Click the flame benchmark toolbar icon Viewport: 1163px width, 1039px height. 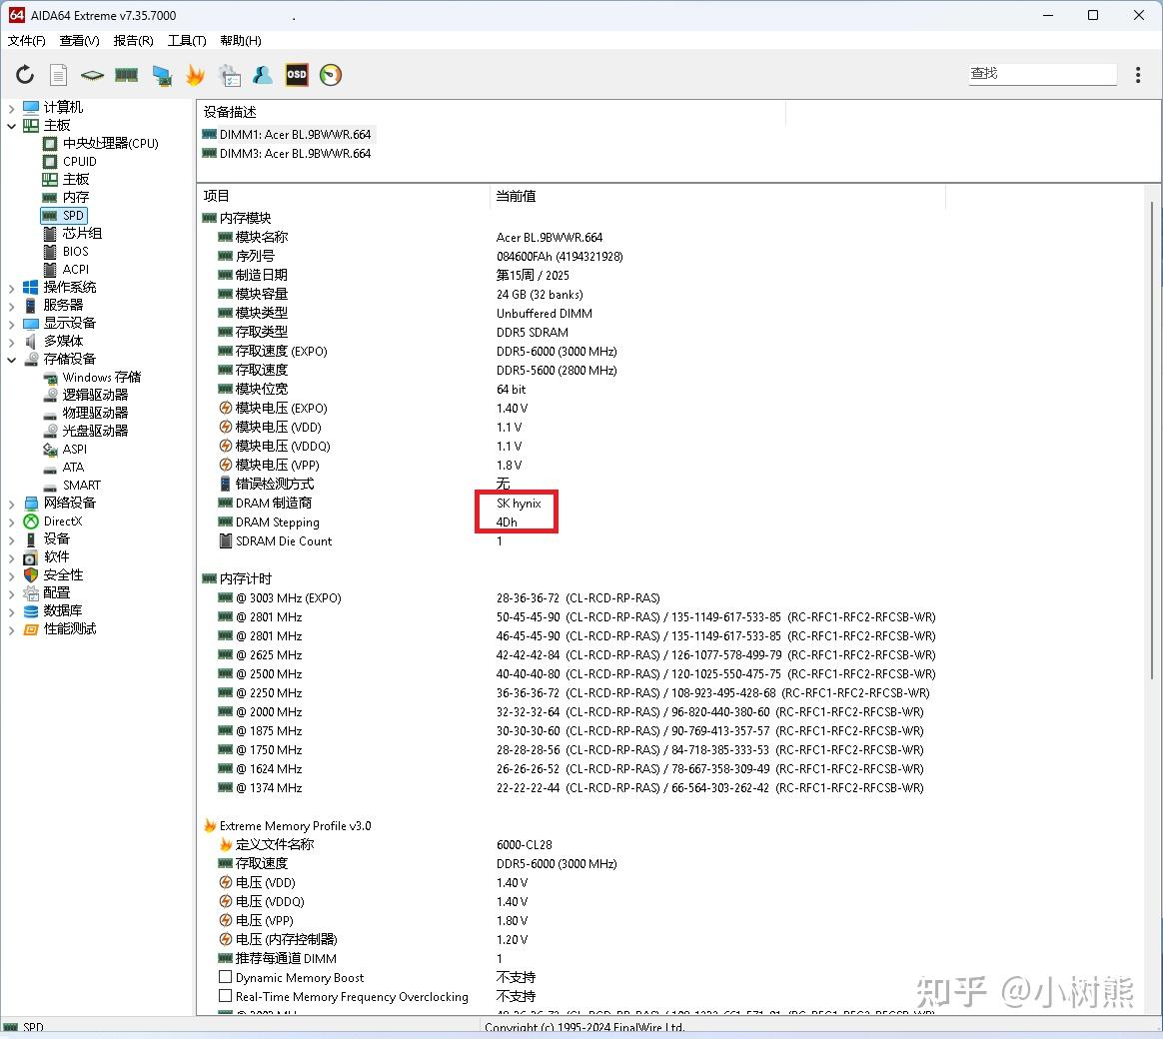(x=194, y=74)
